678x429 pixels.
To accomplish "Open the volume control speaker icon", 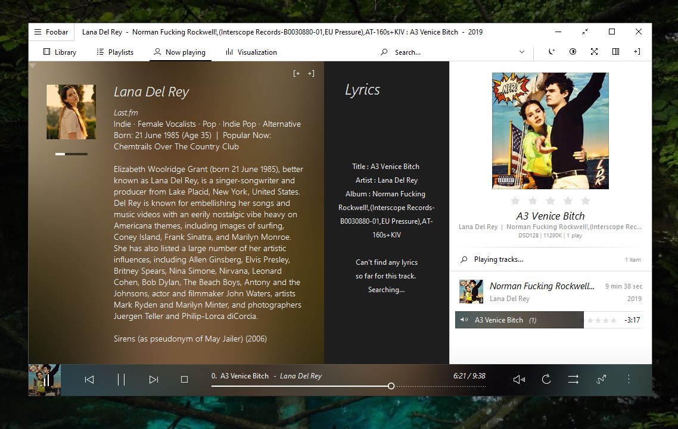I will [x=519, y=380].
